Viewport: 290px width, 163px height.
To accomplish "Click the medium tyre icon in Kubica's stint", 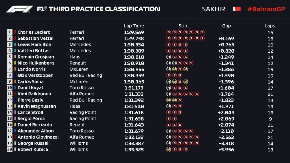I will 169,149.
